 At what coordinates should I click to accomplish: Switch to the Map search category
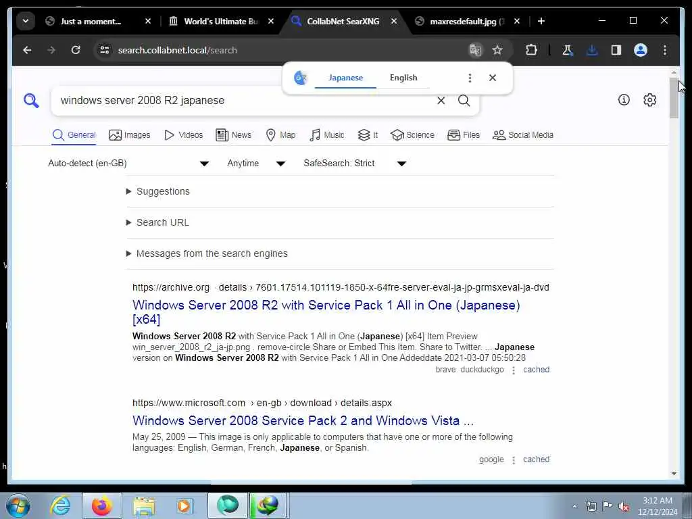pyautogui.click(x=280, y=135)
